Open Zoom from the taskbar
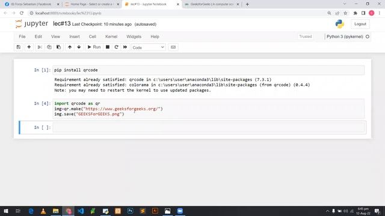Viewport: 385px width, 216px height. tap(180, 211)
